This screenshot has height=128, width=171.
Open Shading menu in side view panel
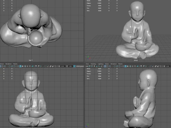93,64
